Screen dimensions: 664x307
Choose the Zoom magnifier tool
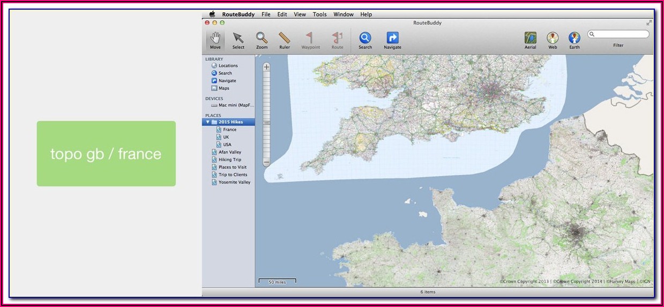pyautogui.click(x=262, y=39)
